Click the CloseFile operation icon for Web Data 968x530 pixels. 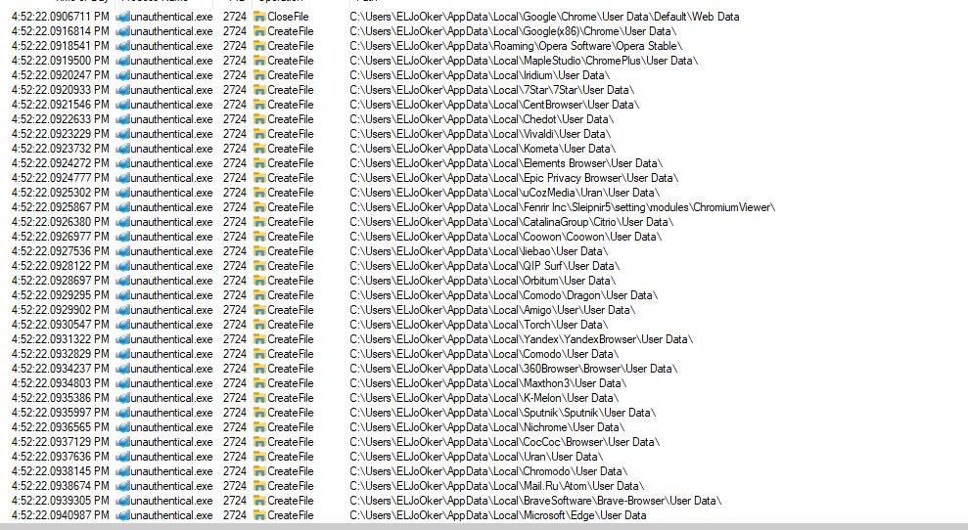259,17
